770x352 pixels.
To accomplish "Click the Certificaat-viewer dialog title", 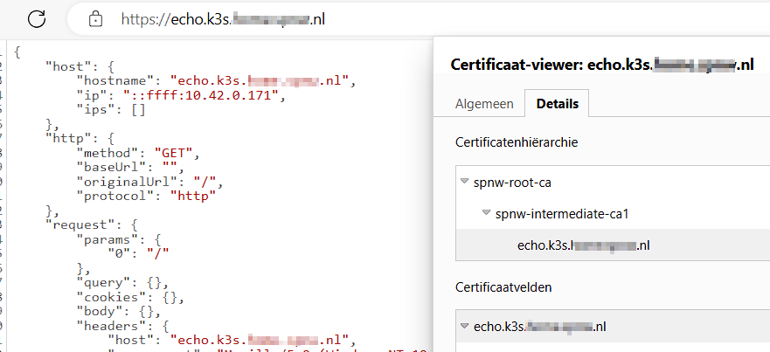I will tap(601, 65).
